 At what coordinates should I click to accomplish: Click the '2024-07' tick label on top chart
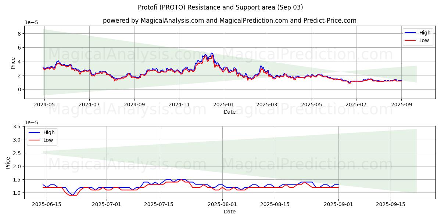pyautogui.click(x=89, y=104)
